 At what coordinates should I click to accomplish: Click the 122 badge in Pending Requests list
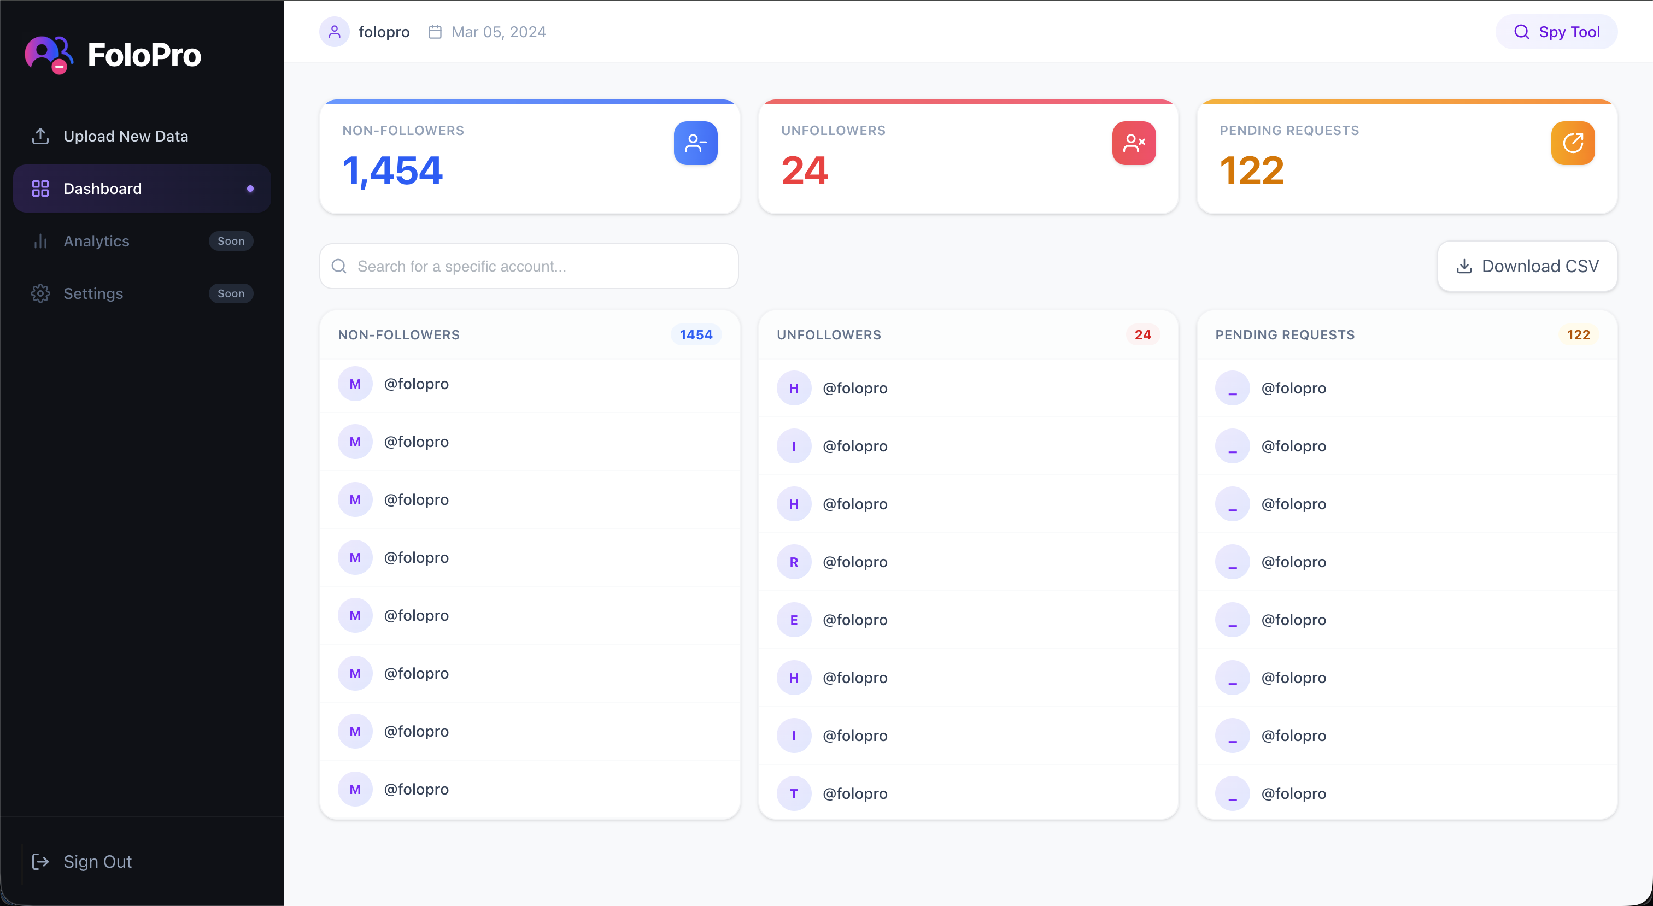coord(1579,335)
